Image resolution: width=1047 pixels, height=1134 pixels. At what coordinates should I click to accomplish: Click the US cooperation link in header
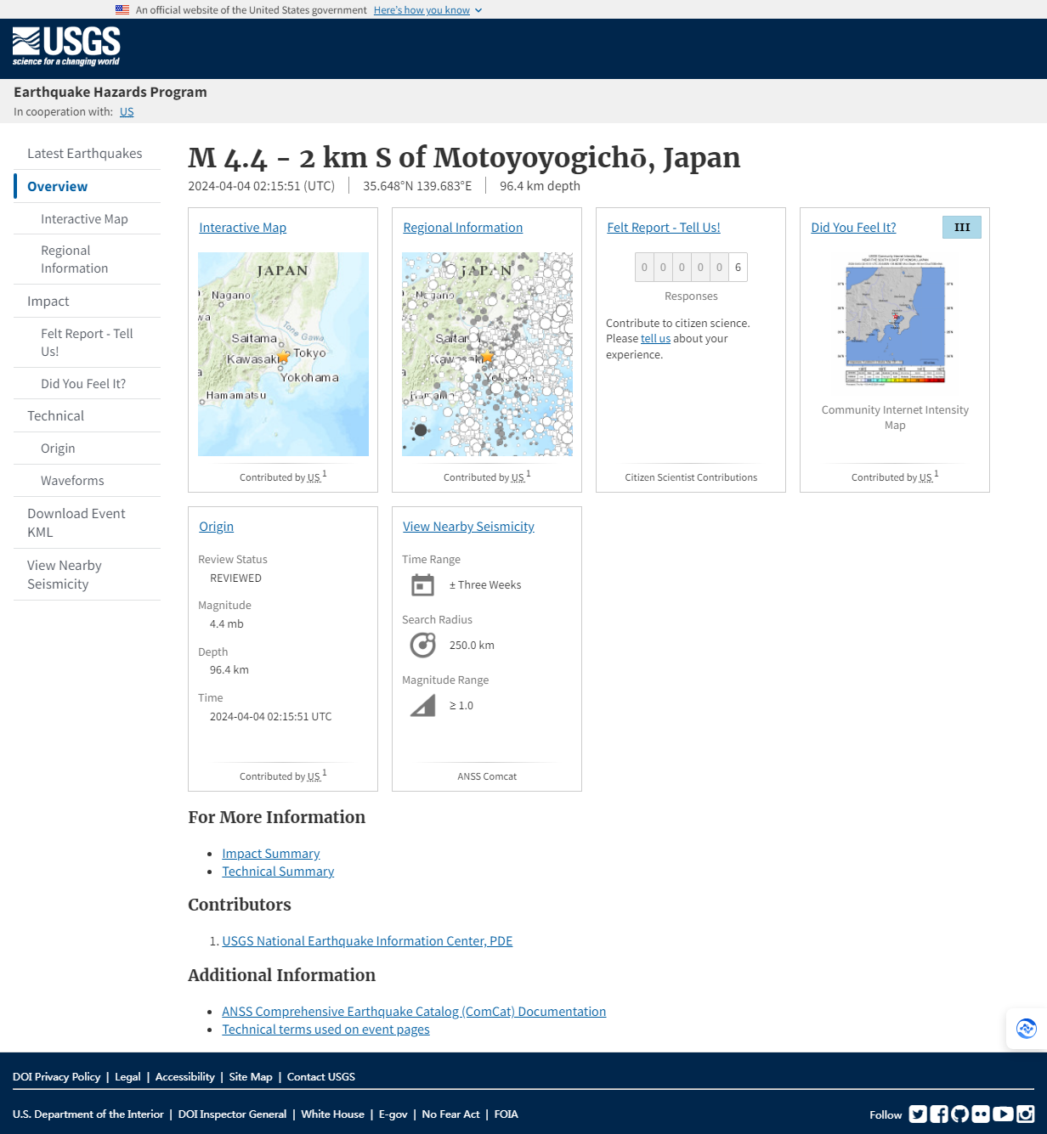(x=127, y=112)
